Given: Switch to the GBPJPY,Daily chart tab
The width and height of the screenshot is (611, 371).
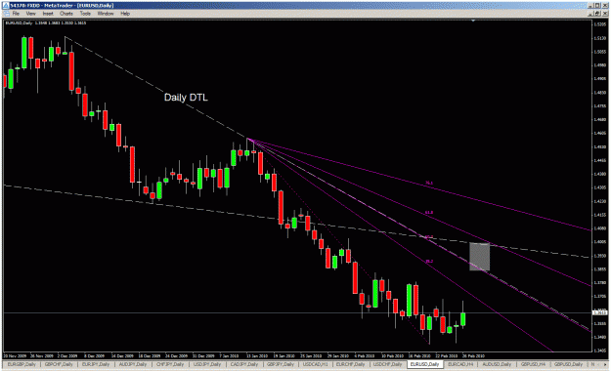Looking at the screenshot, I should point(281,364).
